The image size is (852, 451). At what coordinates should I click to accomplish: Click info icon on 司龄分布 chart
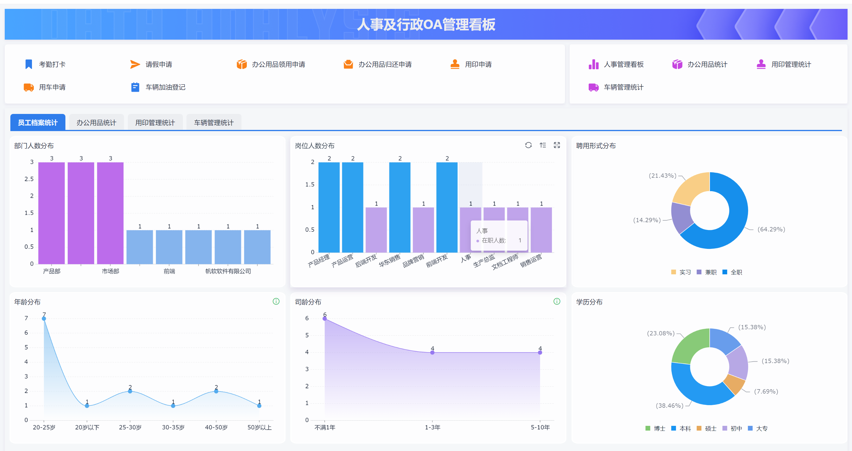click(557, 302)
